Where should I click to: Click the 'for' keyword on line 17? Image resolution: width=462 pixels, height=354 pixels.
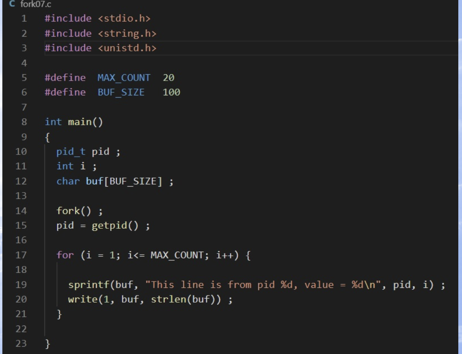tap(65, 255)
